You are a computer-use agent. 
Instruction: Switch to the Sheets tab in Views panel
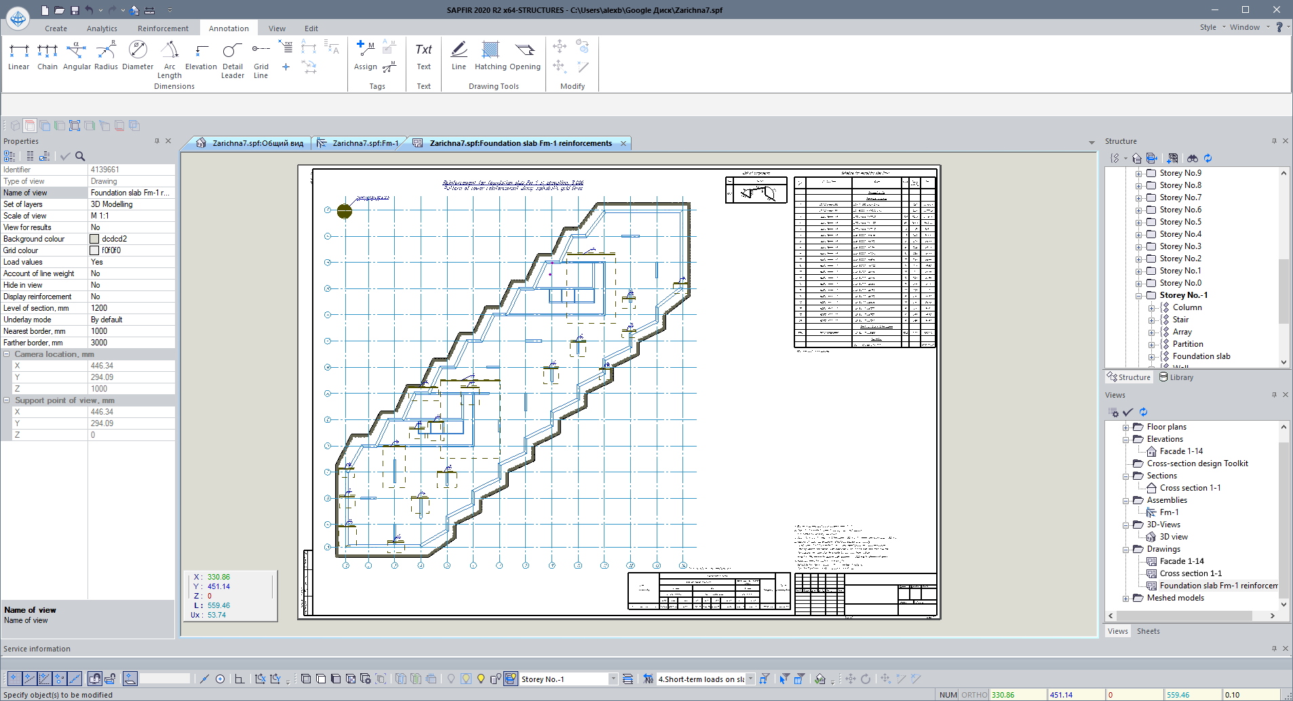tap(1148, 630)
